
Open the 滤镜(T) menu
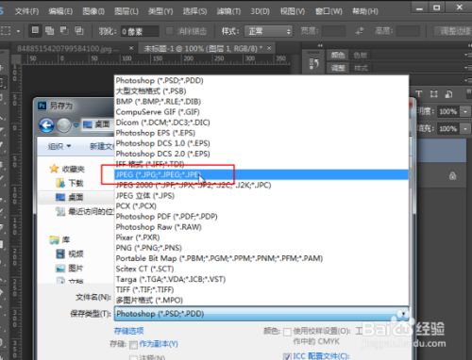(x=228, y=11)
